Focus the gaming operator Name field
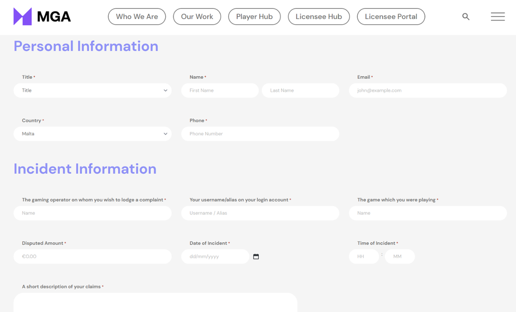The image size is (516, 312). 92,213
